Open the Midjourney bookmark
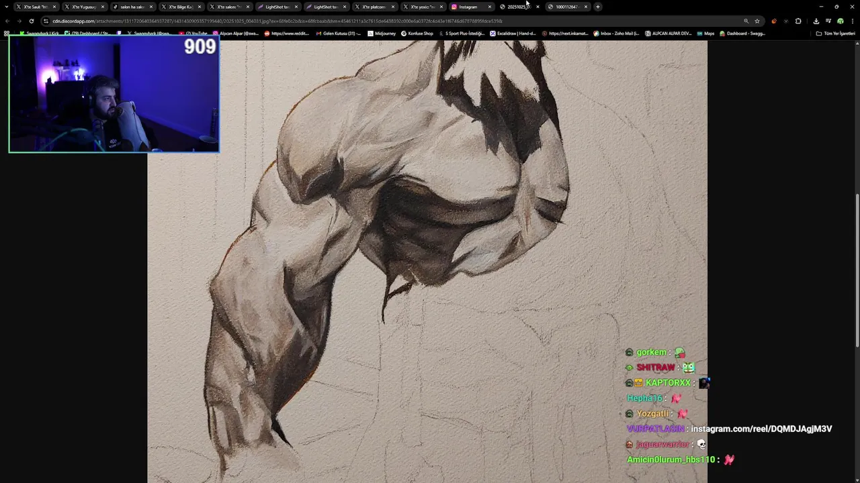Image resolution: width=860 pixels, height=483 pixels. 382,34
